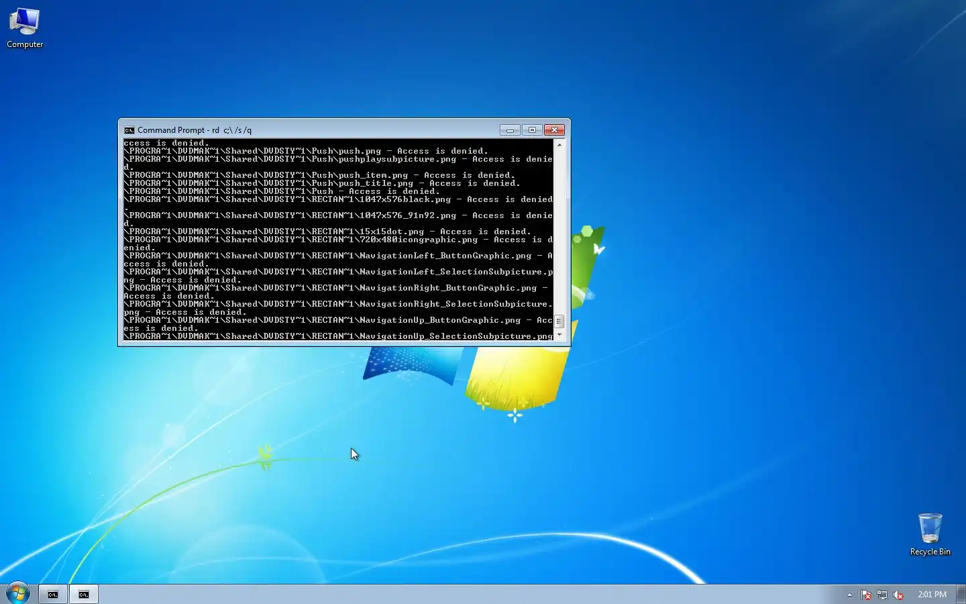This screenshot has height=604, width=966.
Task: Click the 2:01 PM taskbar clock
Action: click(932, 595)
